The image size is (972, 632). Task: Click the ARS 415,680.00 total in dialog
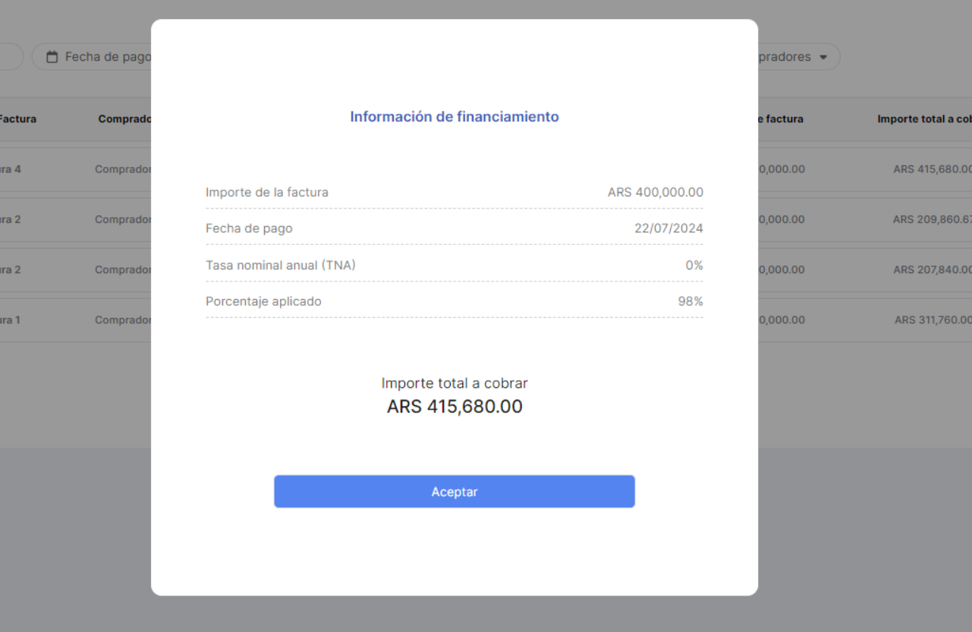[x=455, y=407]
